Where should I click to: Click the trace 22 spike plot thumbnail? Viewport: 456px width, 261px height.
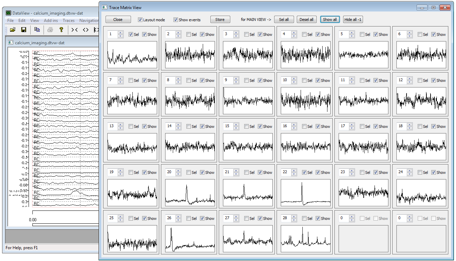pos(306,192)
